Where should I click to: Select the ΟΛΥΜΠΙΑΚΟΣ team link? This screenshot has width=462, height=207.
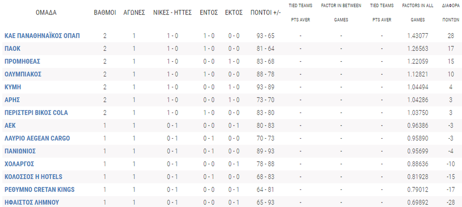pyautogui.click(x=23, y=74)
